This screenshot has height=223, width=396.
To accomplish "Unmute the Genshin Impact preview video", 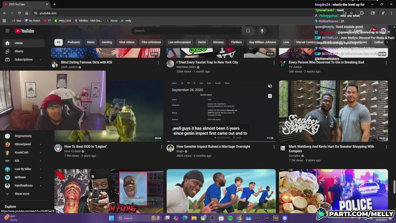I will click(x=270, y=86).
